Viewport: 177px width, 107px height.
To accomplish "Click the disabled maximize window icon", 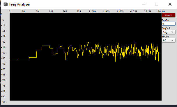I will pyautogui.click(x=157, y=4).
